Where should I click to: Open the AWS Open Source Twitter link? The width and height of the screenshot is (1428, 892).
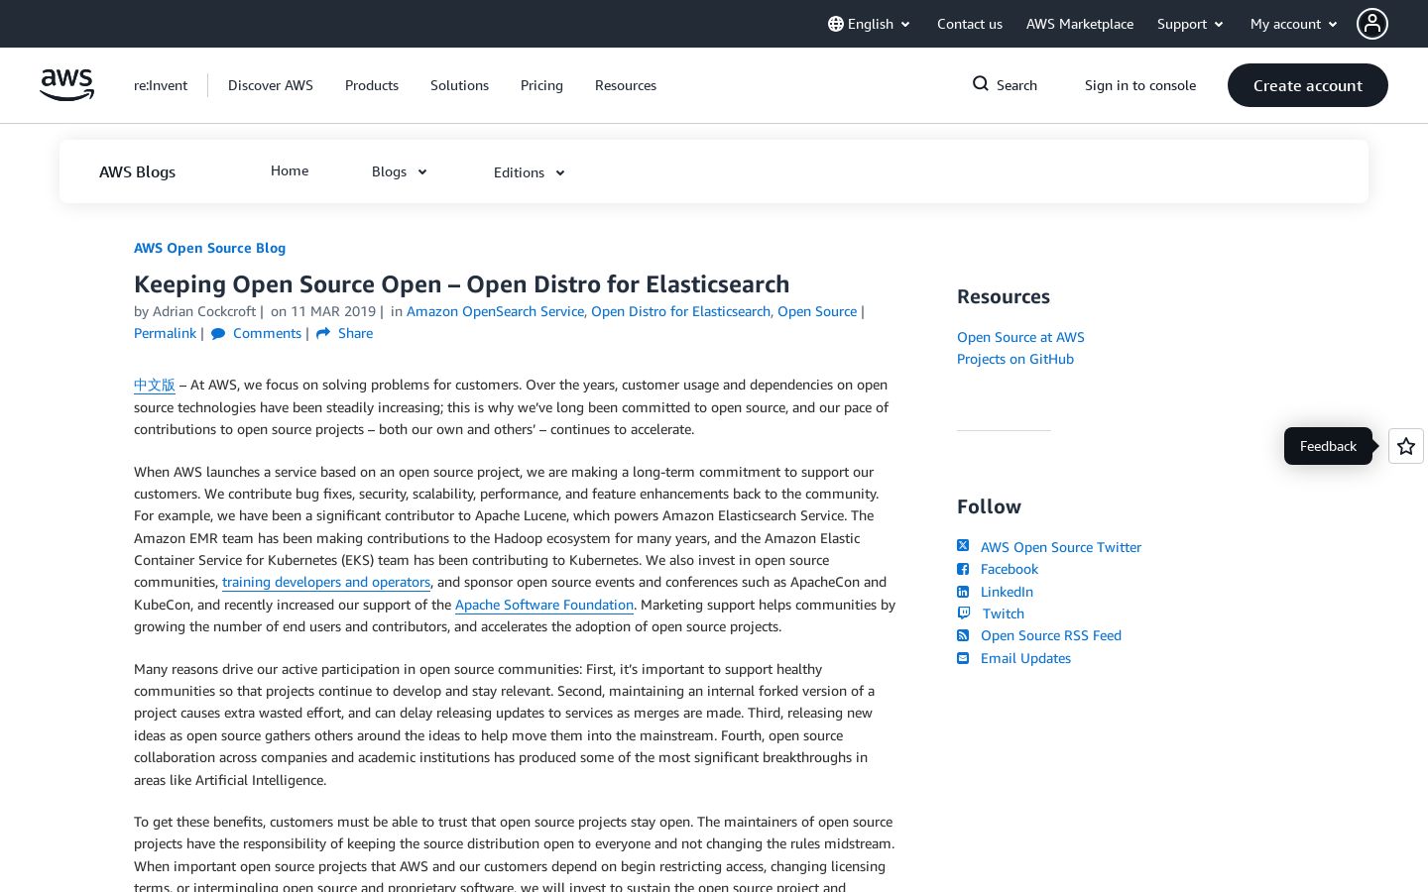click(x=1061, y=547)
